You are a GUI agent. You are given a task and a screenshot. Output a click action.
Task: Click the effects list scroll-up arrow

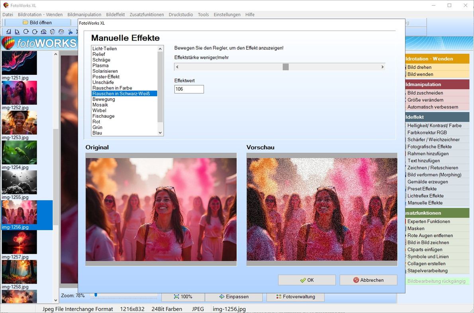click(160, 49)
